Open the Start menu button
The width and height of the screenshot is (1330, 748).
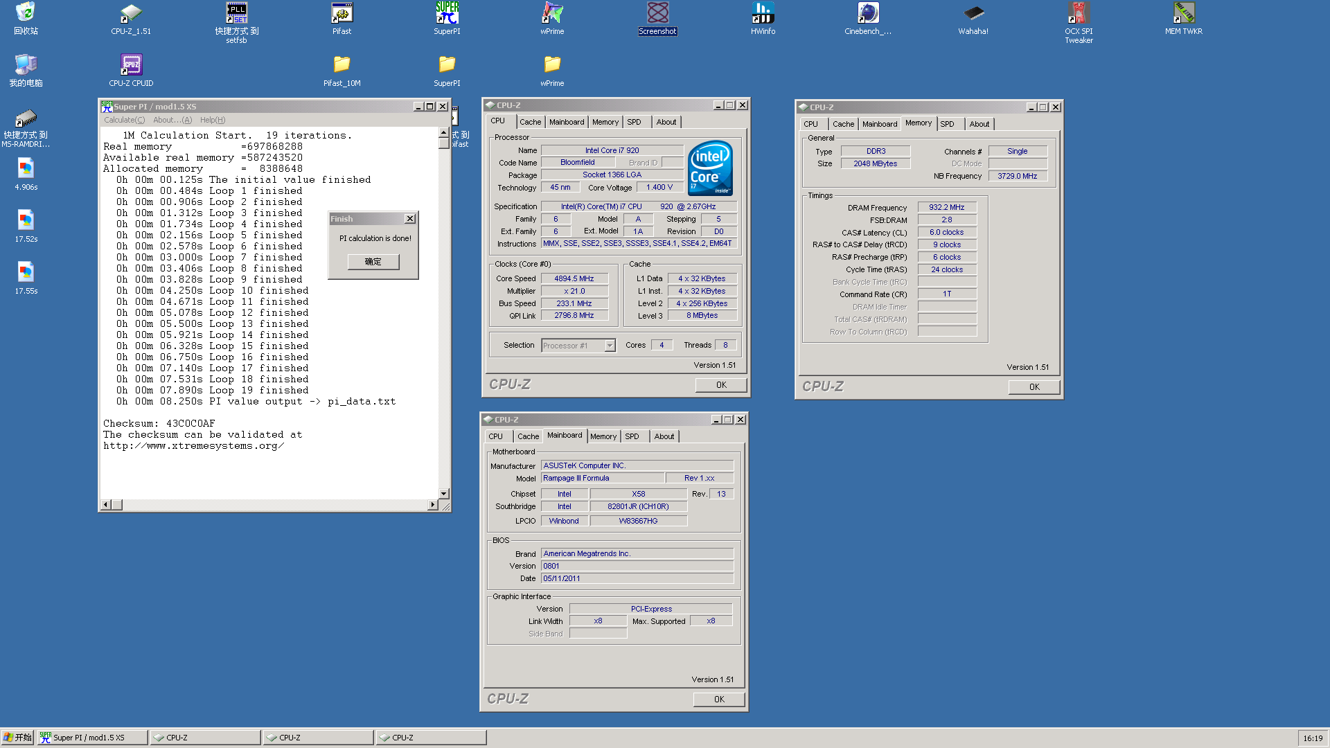point(18,738)
